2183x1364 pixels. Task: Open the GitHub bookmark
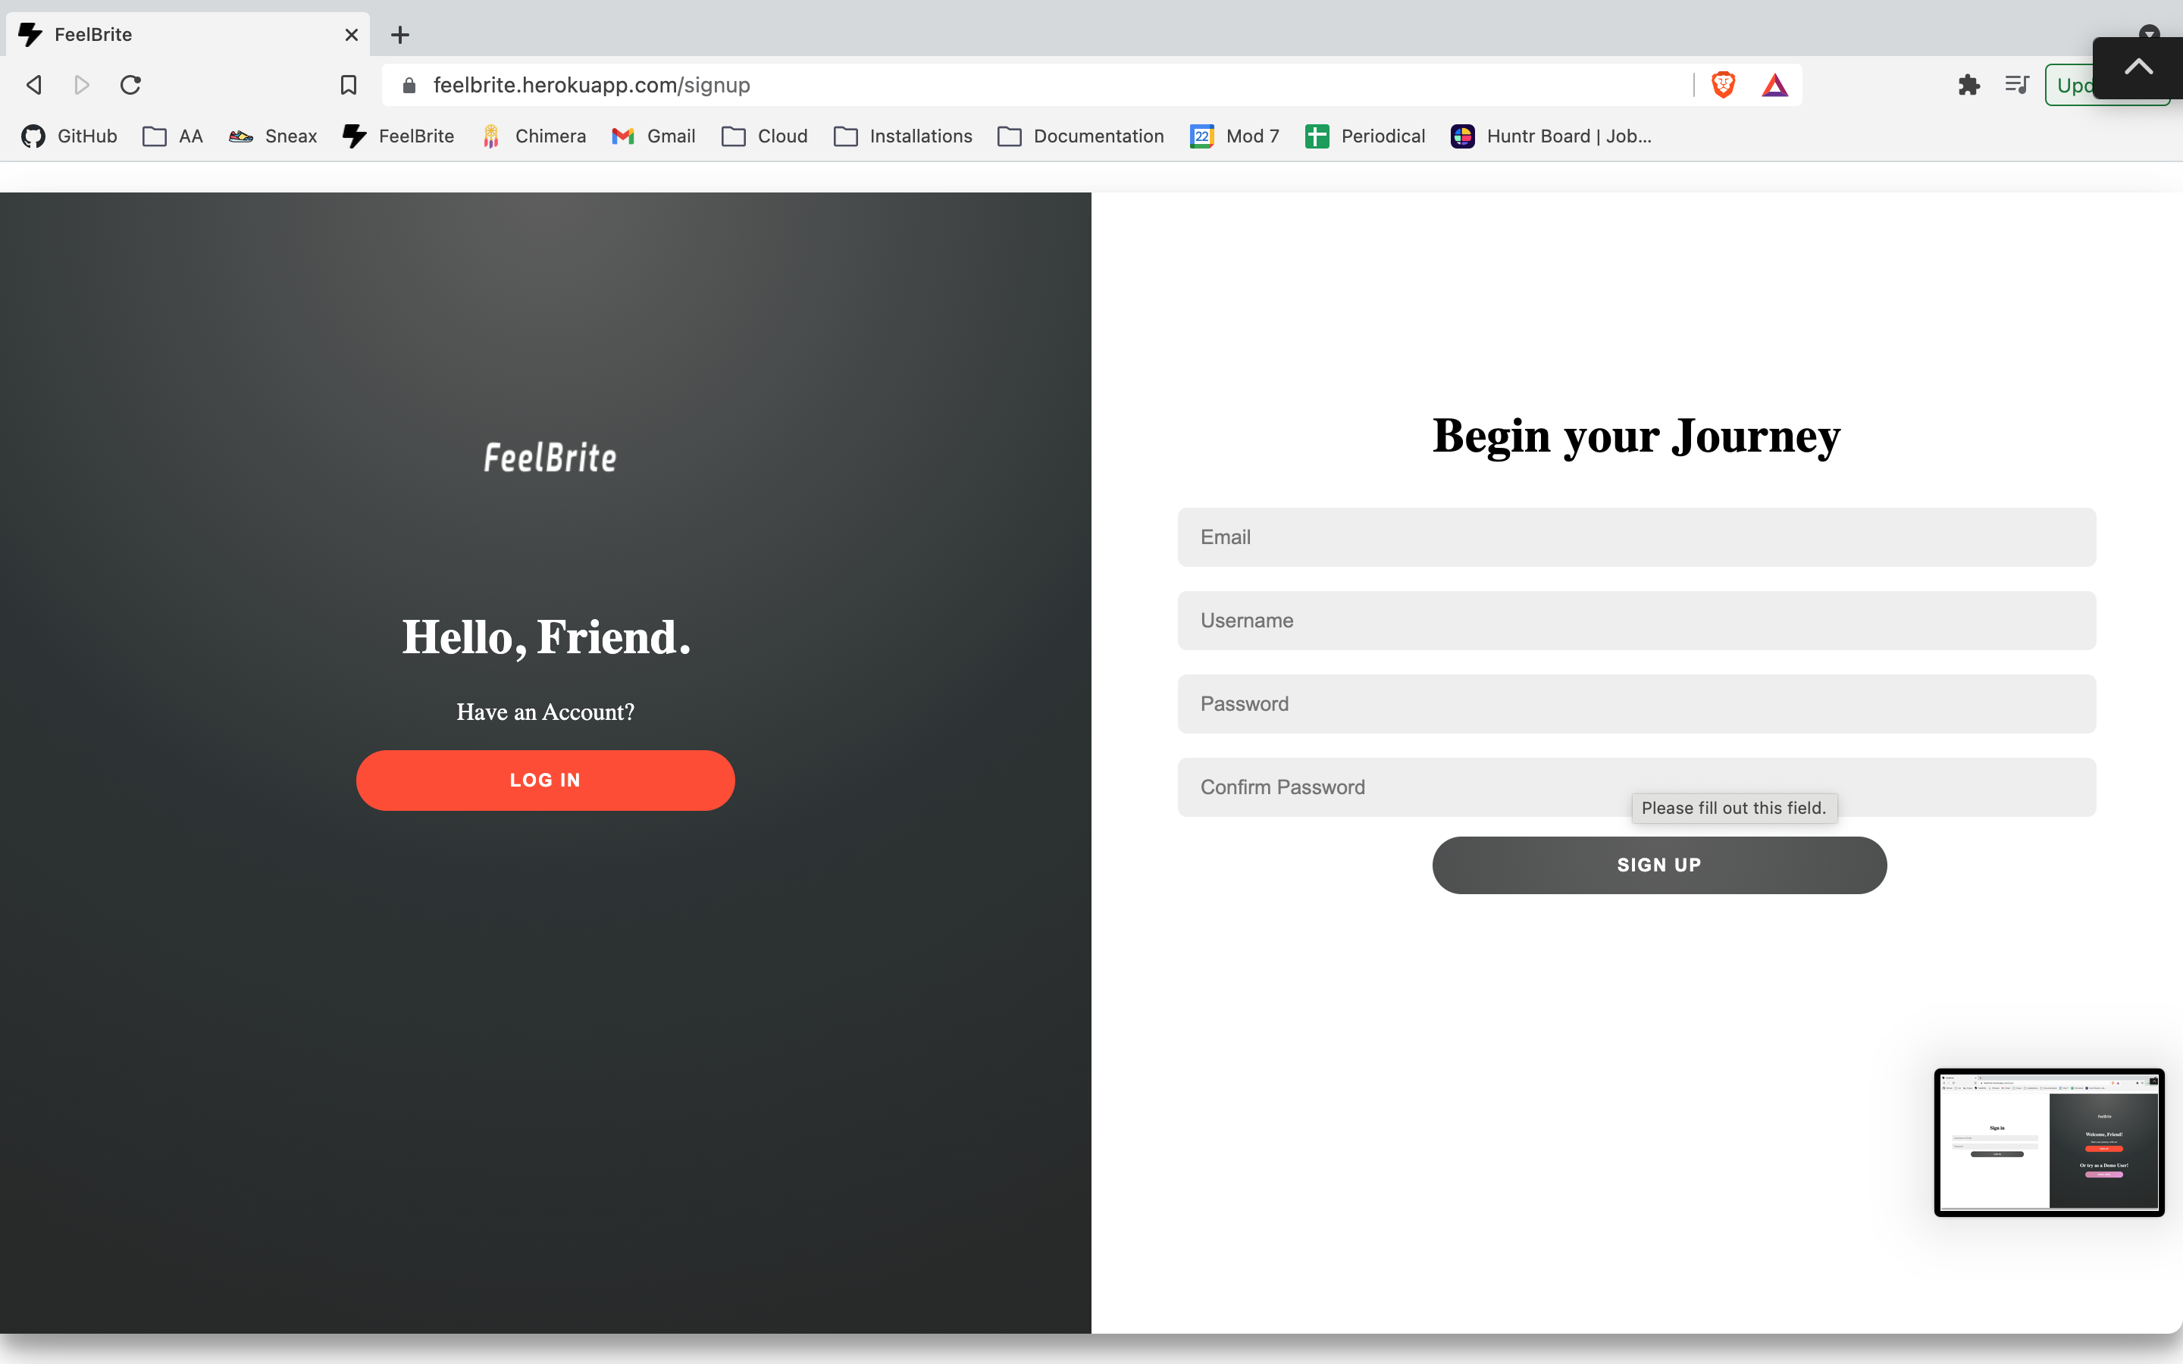(x=70, y=136)
